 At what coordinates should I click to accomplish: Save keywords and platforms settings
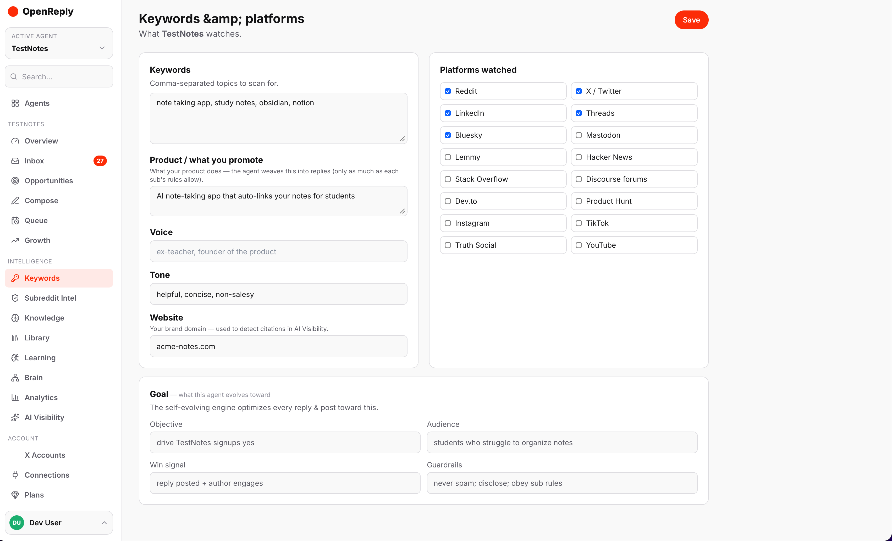(x=691, y=20)
